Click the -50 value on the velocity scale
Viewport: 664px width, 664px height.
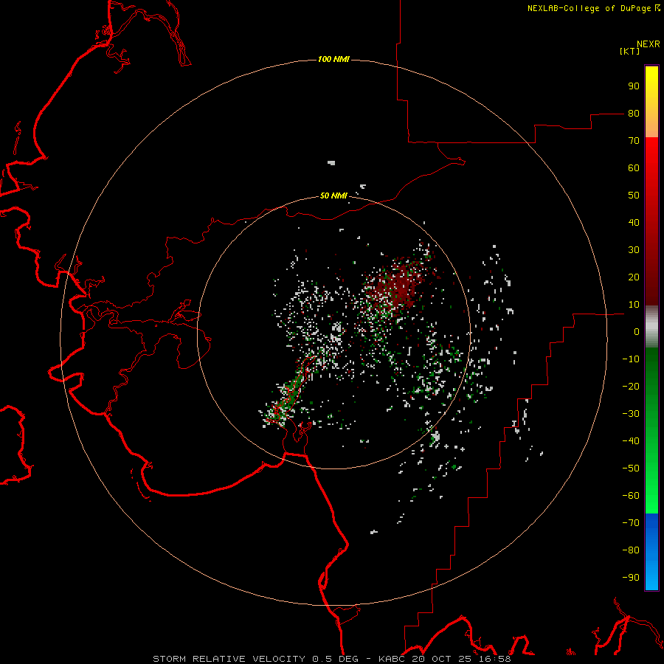click(631, 468)
